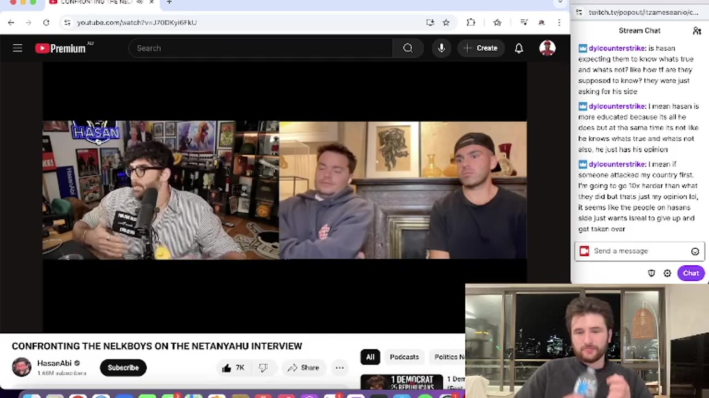The height and width of the screenshot is (398, 709).
Task: Expand the tab search chevron
Action: point(561,2)
